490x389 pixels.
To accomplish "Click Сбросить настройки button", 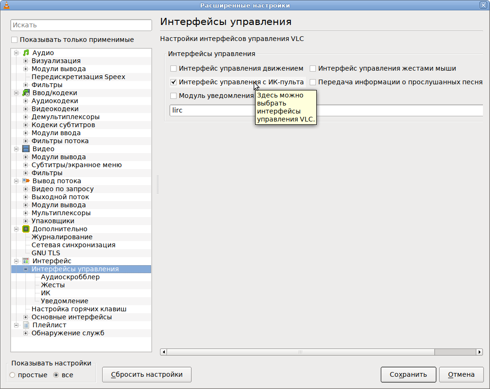I will point(146,374).
